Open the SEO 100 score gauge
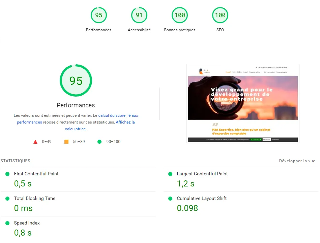 [220, 15]
